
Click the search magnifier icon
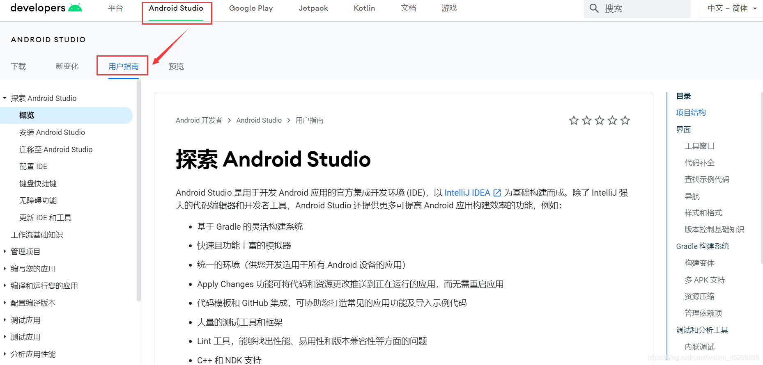click(x=594, y=8)
